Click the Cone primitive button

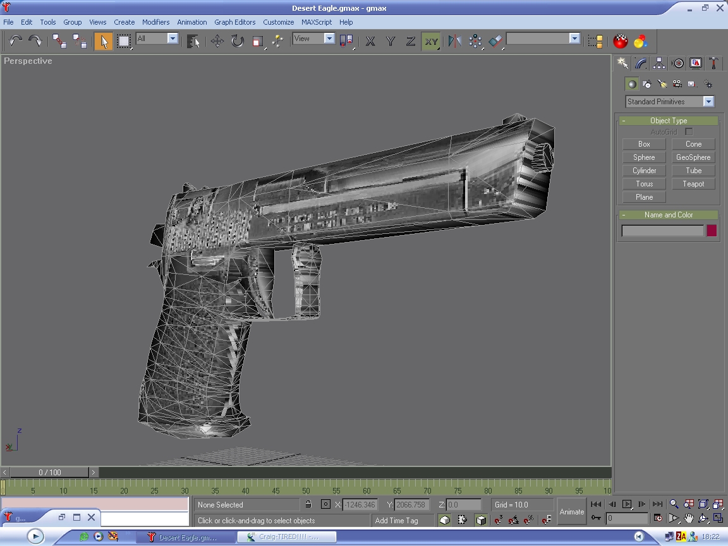tap(693, 144)
